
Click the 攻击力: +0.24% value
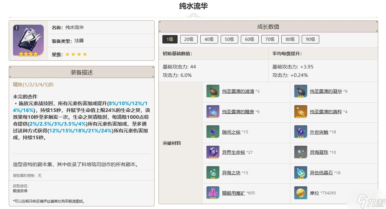pyautogui.click(x=290, y=75)
